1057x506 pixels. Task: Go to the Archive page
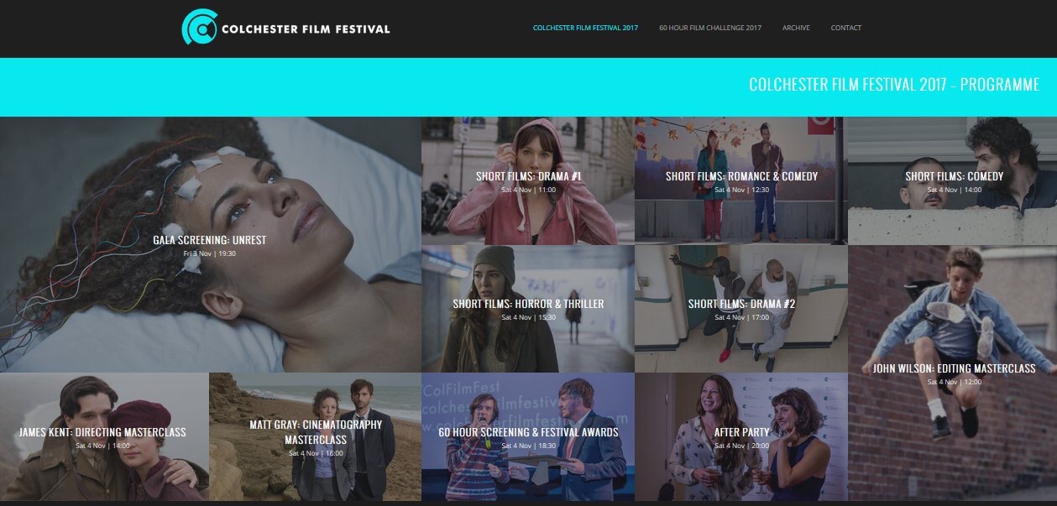[796, 28]
